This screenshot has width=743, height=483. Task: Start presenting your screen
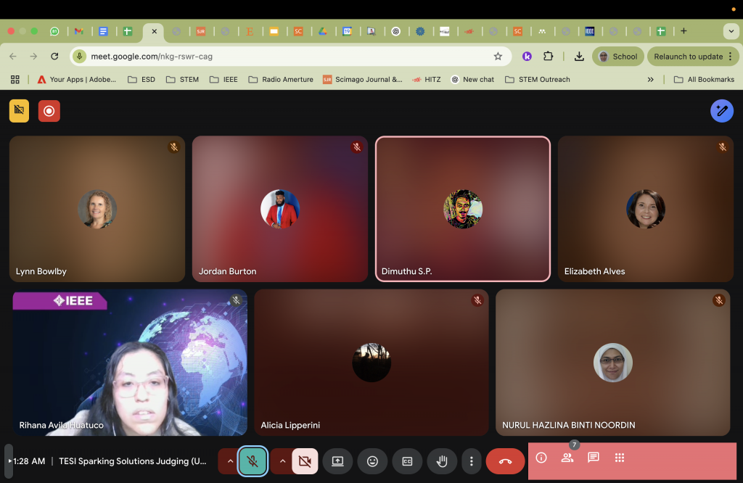coord(337,461)
